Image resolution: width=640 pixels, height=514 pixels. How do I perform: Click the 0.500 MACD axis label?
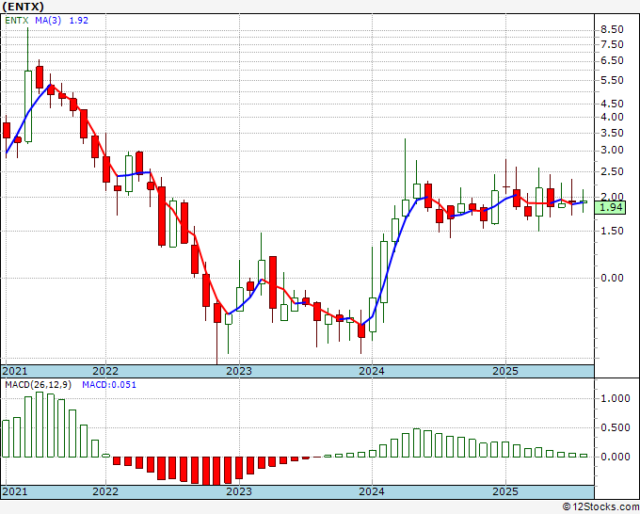point(616,427)
